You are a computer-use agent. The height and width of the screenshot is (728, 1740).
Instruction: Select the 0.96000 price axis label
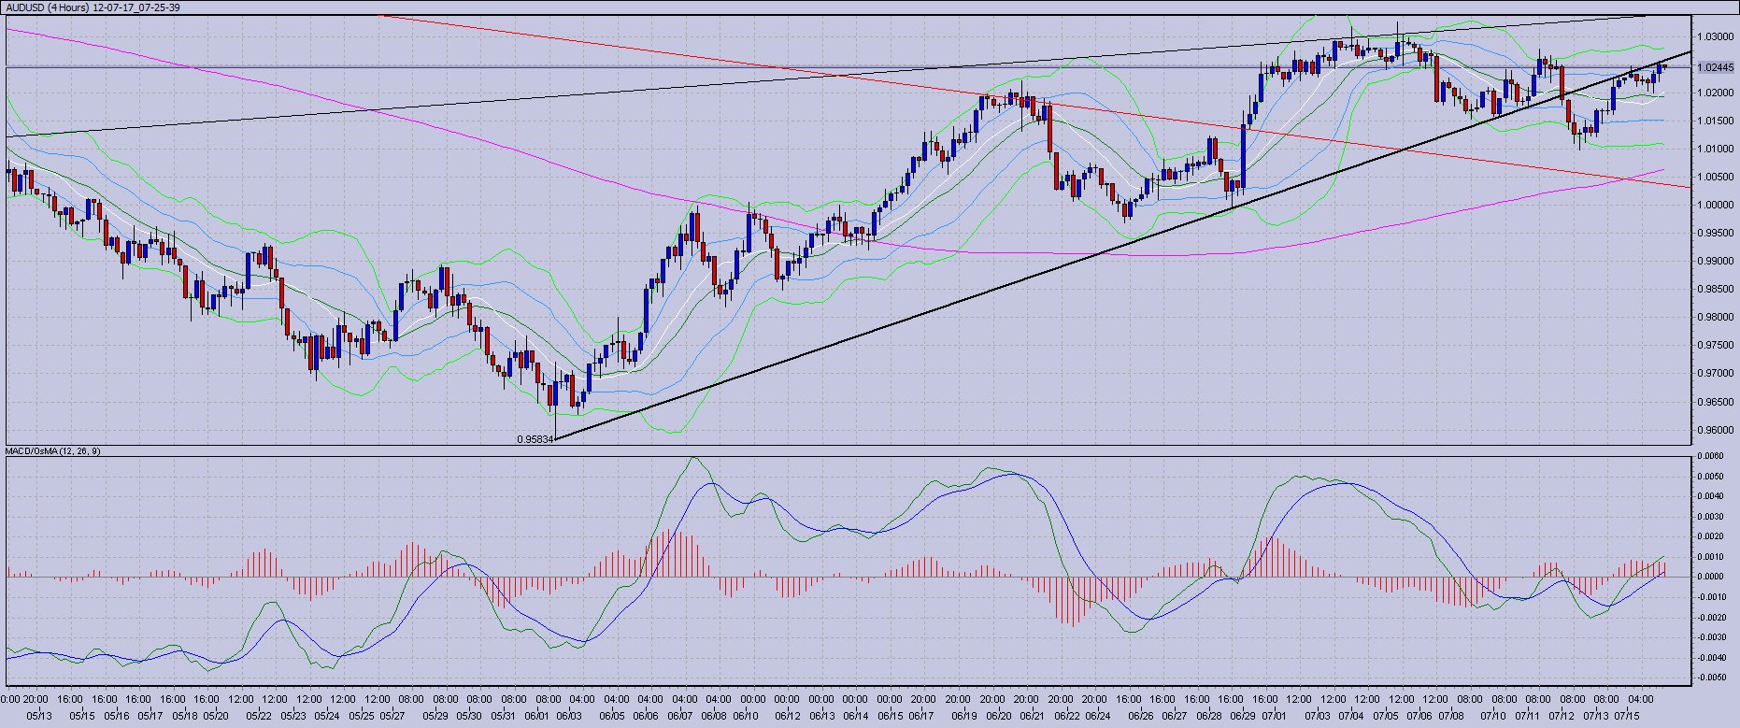point(1714,431)
